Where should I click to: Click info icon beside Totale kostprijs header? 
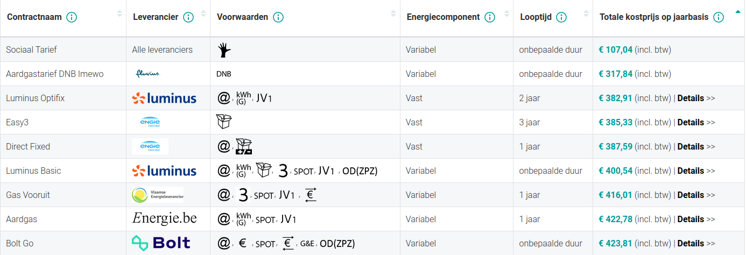[x=718, y=17]
